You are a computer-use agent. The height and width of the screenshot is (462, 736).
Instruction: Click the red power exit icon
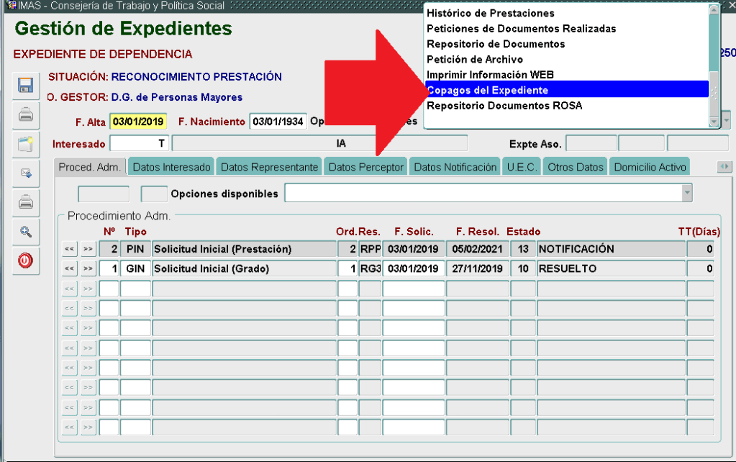point(26,261)
